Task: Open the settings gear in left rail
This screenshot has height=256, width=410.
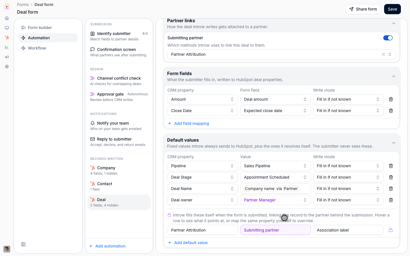Action: click(7, 67)
